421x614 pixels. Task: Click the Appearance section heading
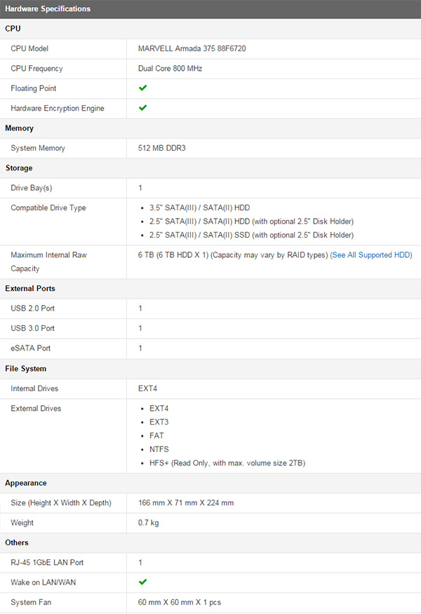click(x=26, y=483)
